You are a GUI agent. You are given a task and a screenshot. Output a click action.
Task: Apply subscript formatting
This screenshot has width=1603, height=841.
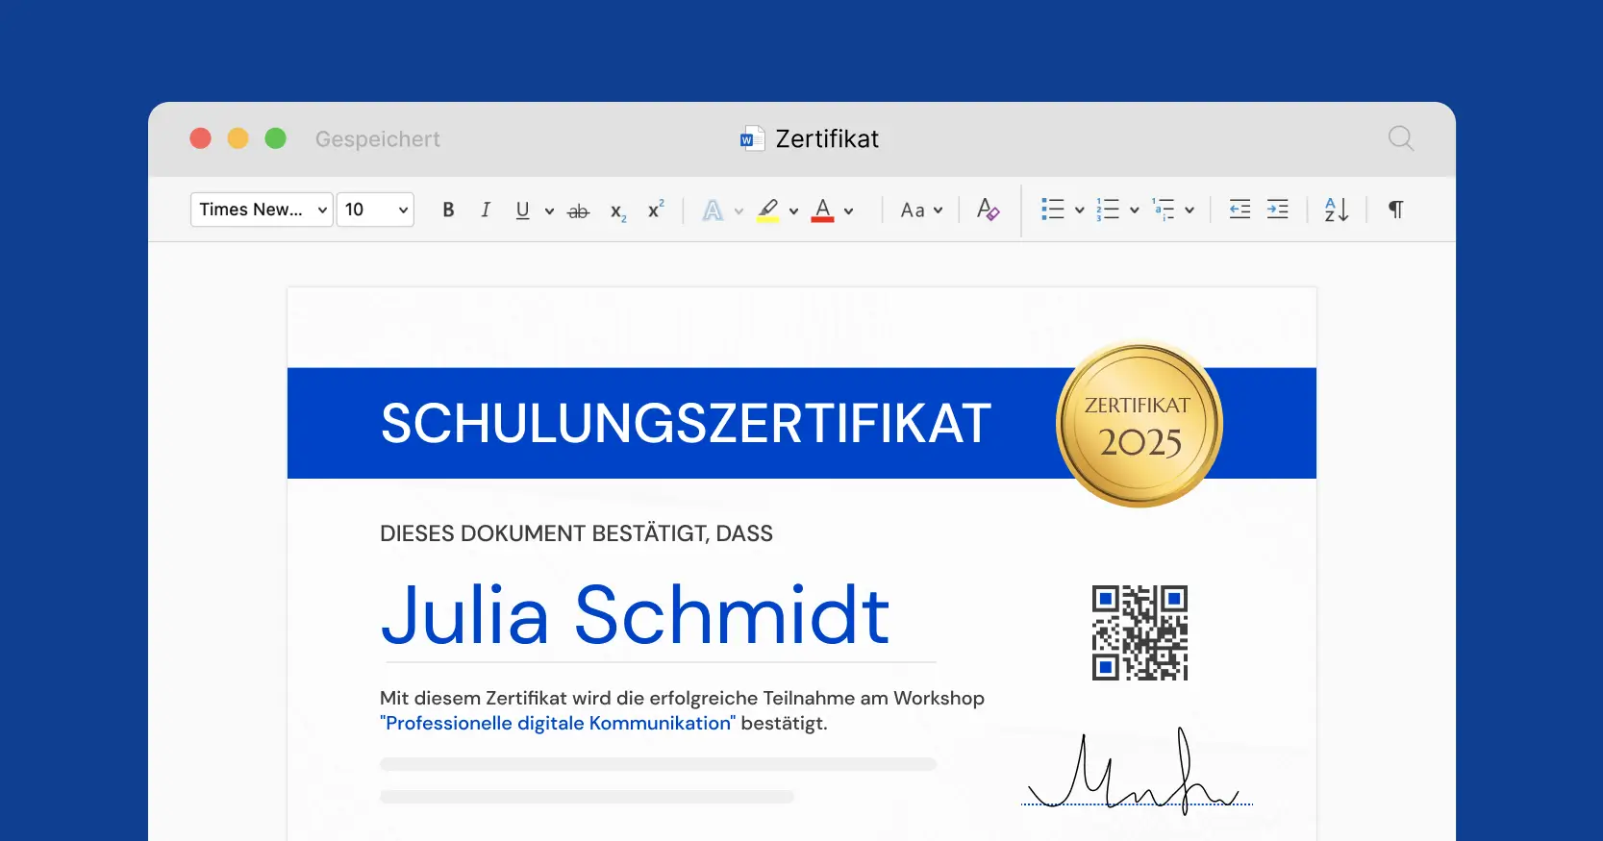click(x=617, y=211)
